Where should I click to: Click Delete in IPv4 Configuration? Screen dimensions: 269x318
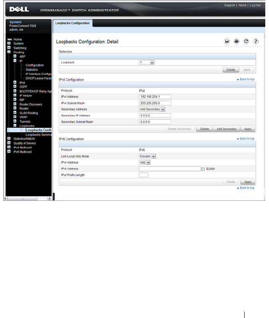click(x=204, y=129)
